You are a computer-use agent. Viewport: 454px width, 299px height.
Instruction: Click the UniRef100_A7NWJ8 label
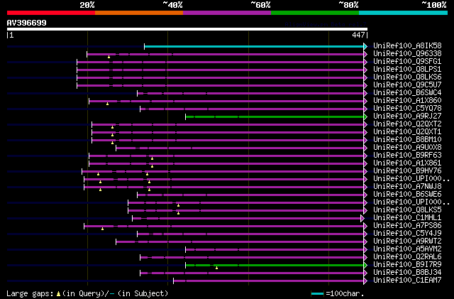[x=407, y=187]
